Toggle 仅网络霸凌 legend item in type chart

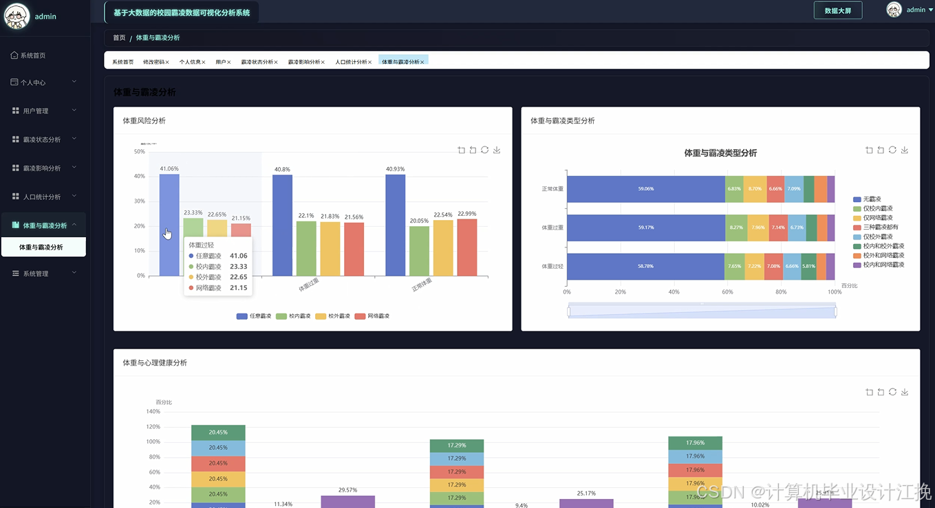pos(873,217)
